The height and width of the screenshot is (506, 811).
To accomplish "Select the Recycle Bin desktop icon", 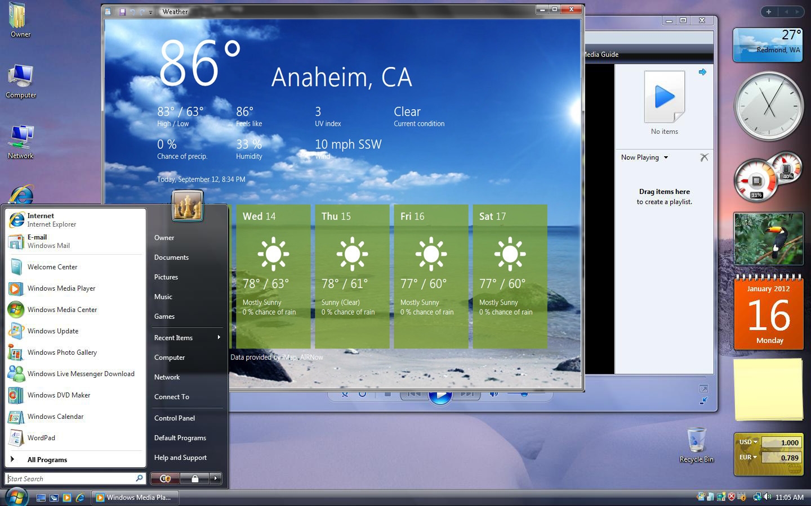I will pos(697,445).
